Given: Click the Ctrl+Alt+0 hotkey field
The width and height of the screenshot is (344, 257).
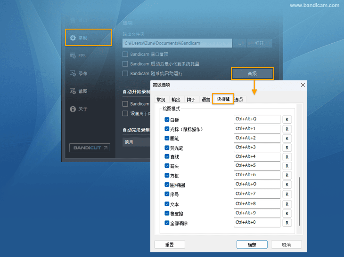Looking at the screenshot, I should pos(257,223).
